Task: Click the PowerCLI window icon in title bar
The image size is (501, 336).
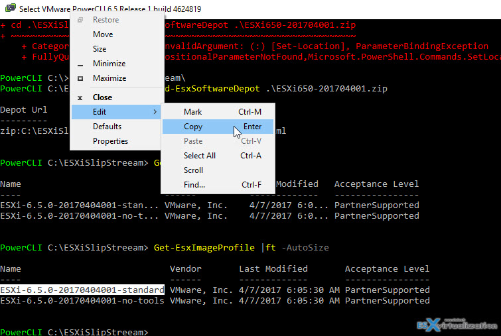Action: tap(8, 9)
